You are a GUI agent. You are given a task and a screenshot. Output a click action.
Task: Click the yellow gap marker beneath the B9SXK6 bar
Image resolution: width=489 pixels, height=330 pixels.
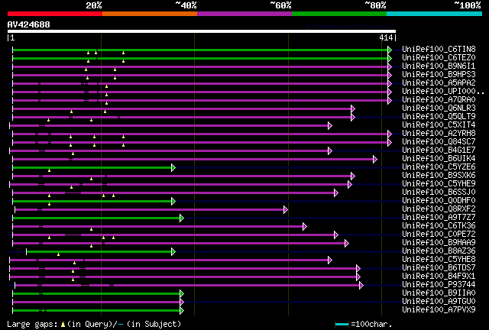tap(91, 179)
